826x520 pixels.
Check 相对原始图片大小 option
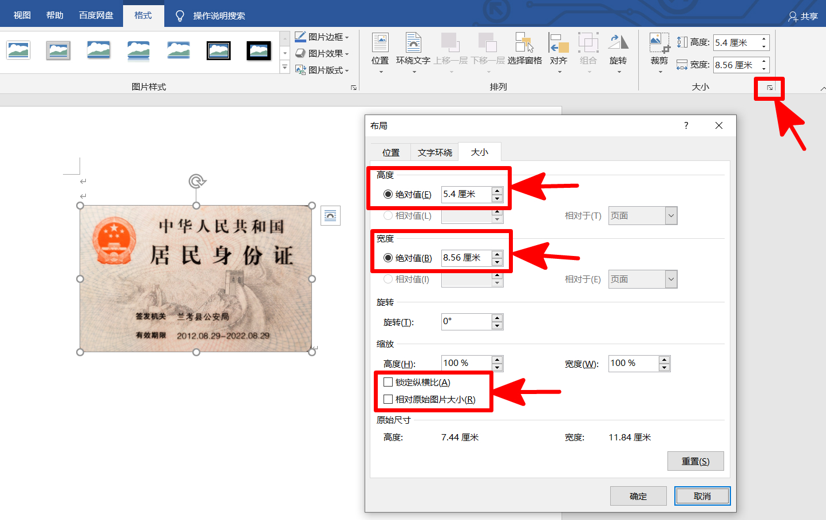point(389,399)
